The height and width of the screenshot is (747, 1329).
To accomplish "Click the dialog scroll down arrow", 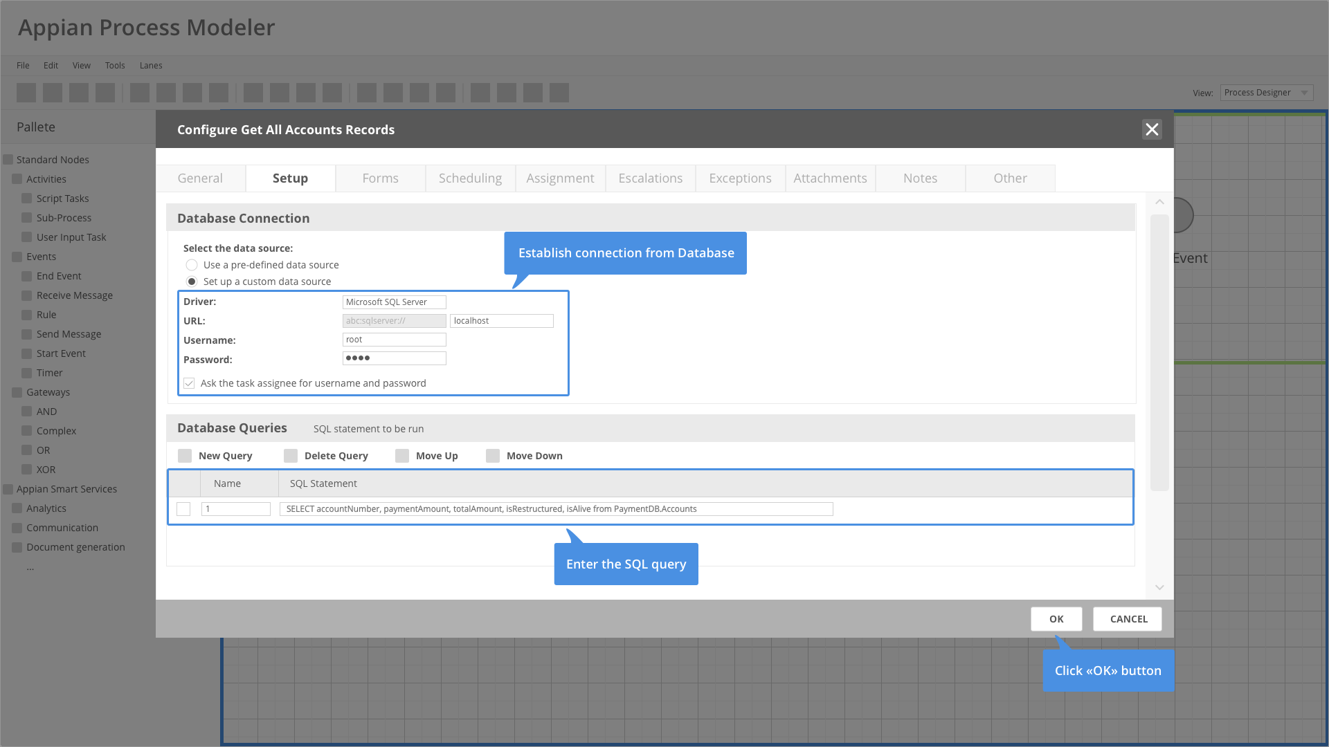I will click(x=1159, y=587).
